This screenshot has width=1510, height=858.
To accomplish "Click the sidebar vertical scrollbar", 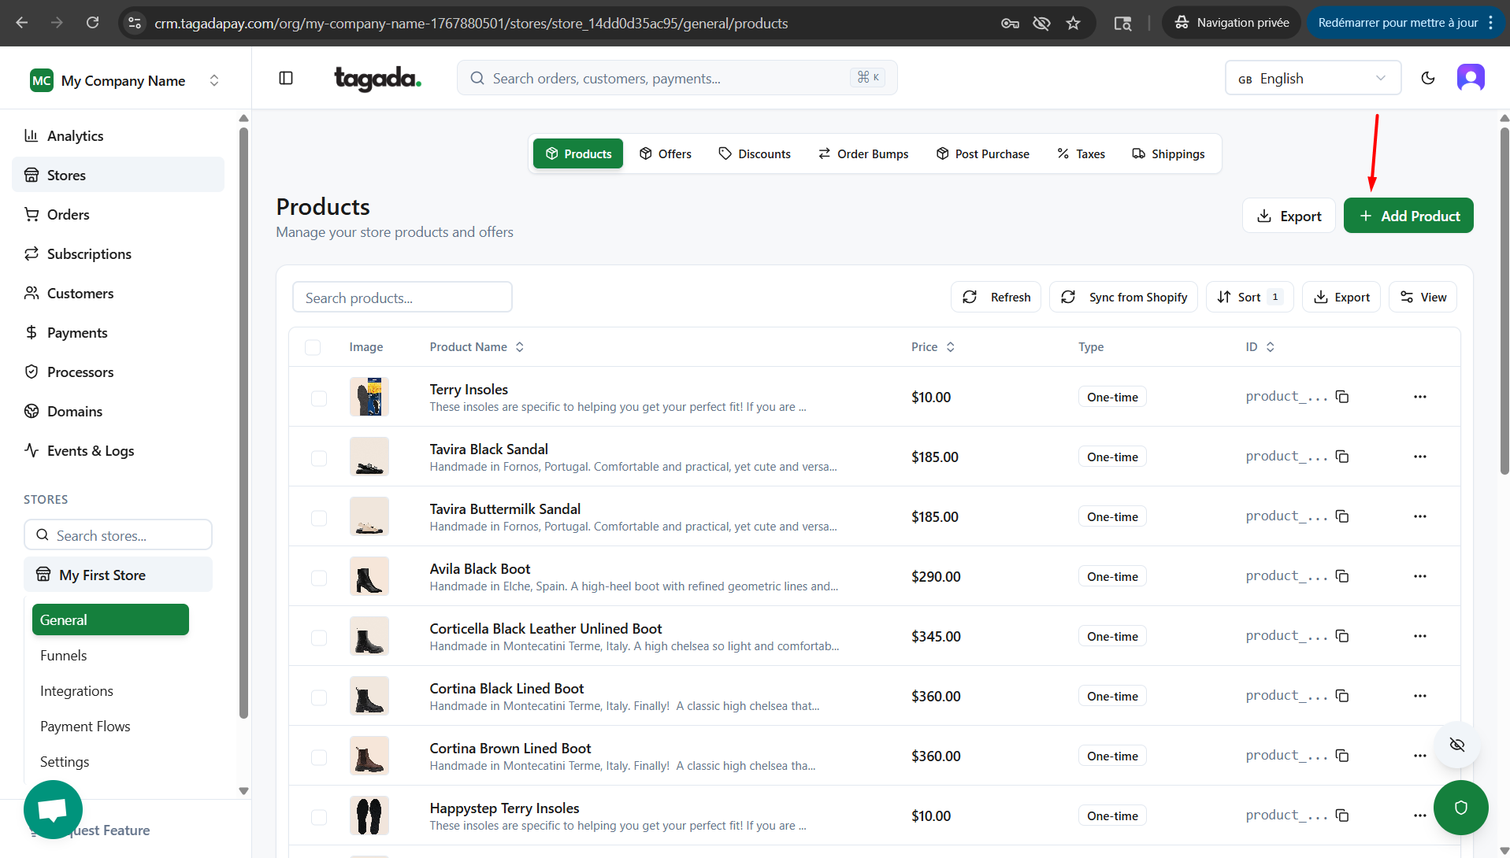I will [243, 425].
